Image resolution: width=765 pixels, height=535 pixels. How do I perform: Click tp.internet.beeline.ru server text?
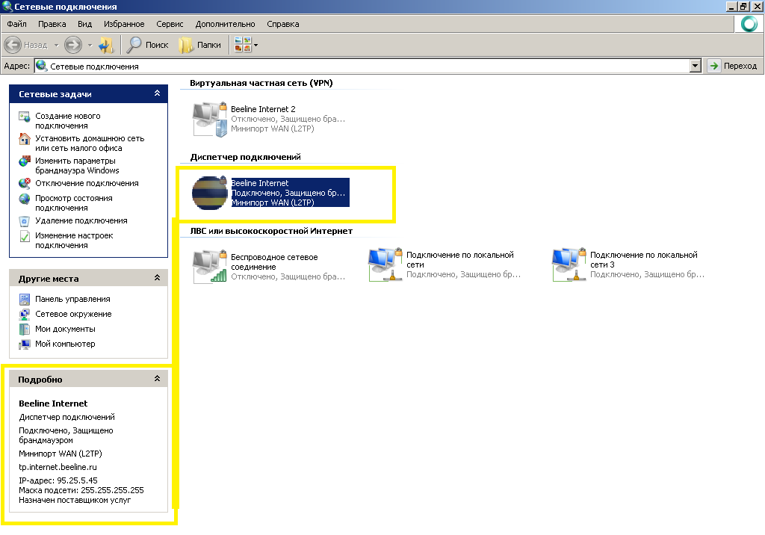pos(58,467)
